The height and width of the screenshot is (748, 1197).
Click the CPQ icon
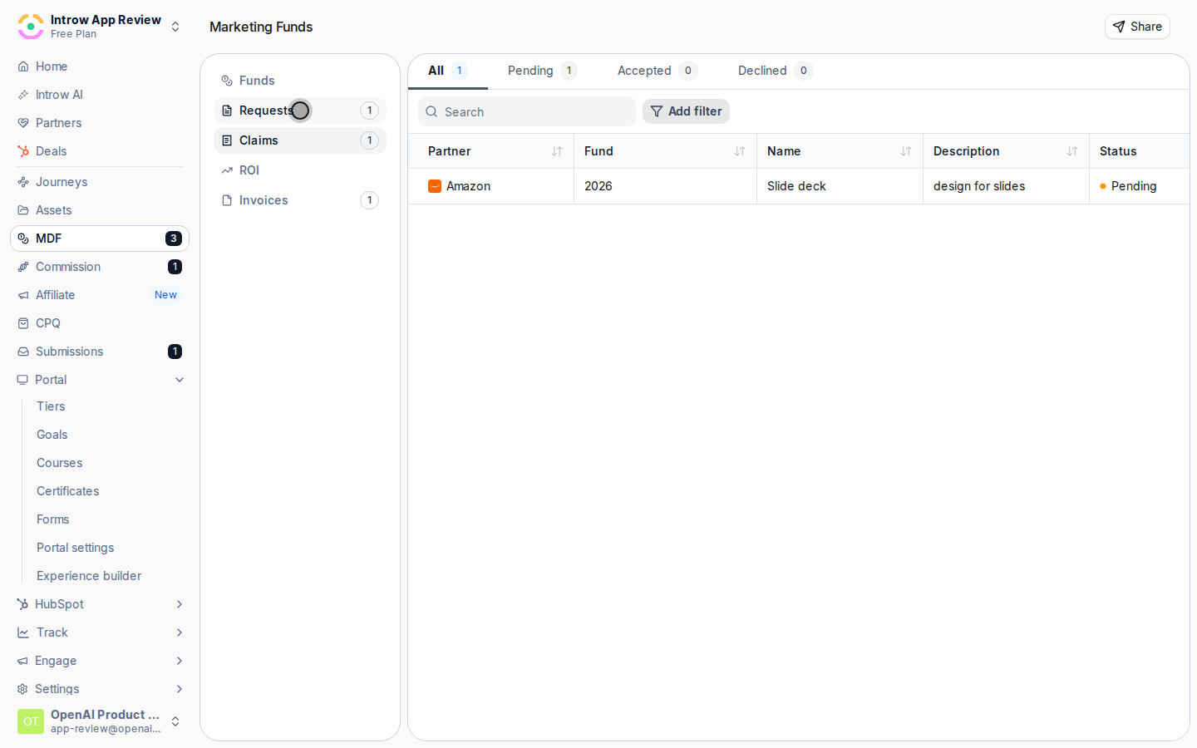point(23,323)
